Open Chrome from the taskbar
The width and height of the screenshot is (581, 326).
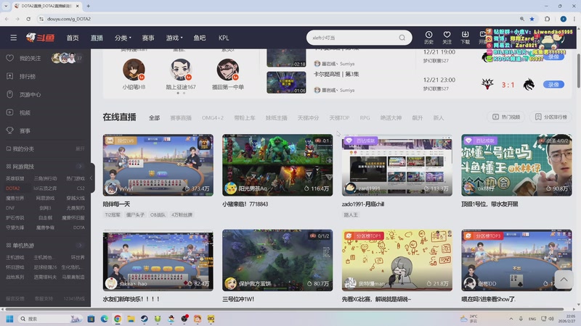point(118,319)
